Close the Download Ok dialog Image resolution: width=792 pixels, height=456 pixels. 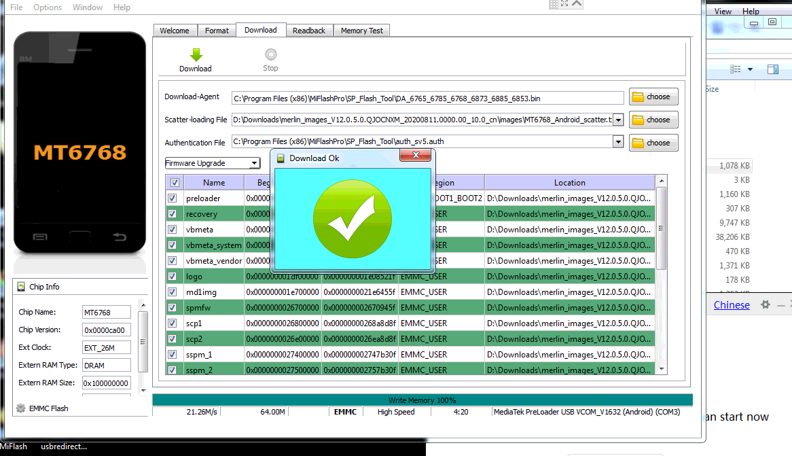coord(416,157)
